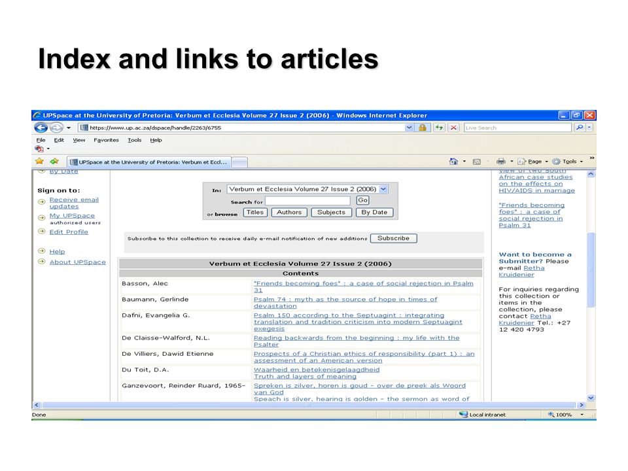The width and height of the screenshot is (628, 471).
Task: Click the Go search button
Action: (x=362, y=200)
